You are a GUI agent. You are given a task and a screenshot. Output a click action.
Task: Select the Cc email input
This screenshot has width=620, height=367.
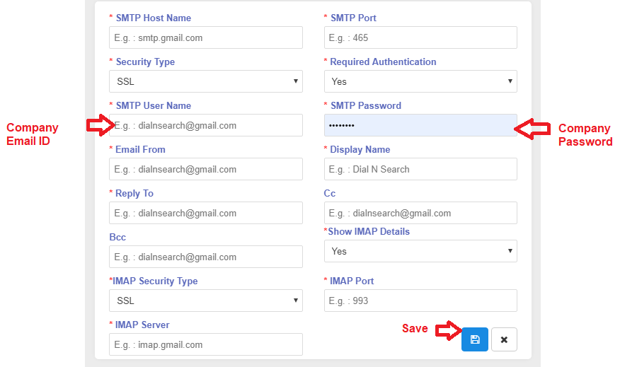[420, 213]
